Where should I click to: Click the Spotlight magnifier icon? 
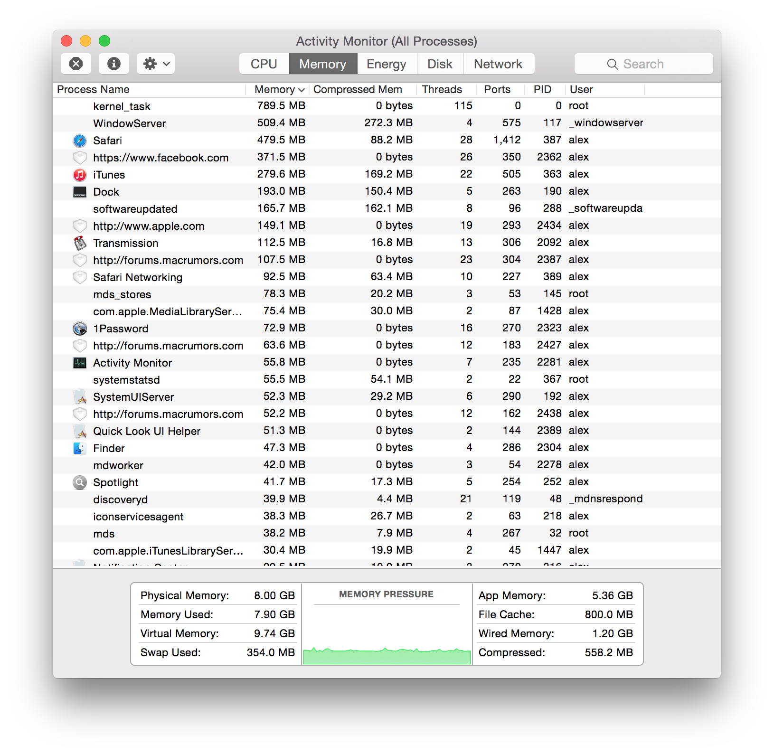click(80, 482)
